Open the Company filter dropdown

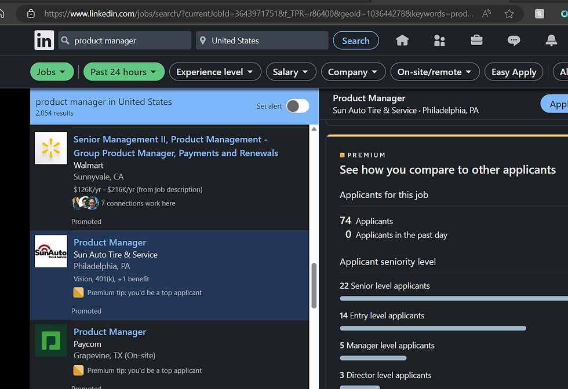[x=353, y=72]
